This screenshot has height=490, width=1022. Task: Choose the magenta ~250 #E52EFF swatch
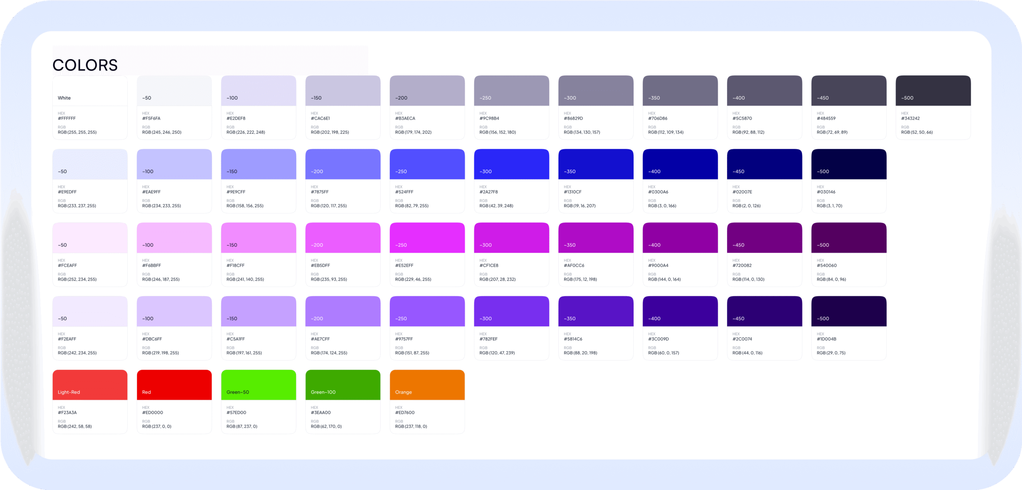pos(427,237)
